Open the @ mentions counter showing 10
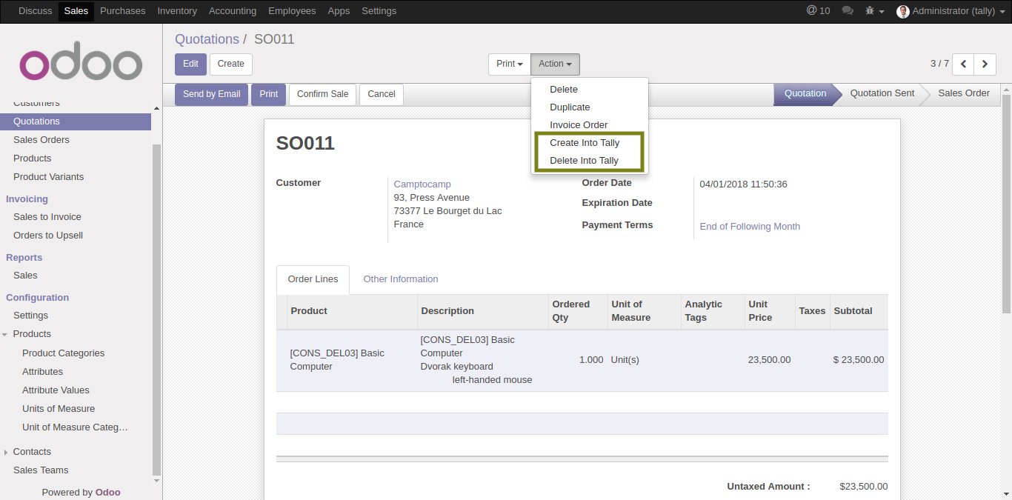1012x500 pixels. [x=818, y=11]
